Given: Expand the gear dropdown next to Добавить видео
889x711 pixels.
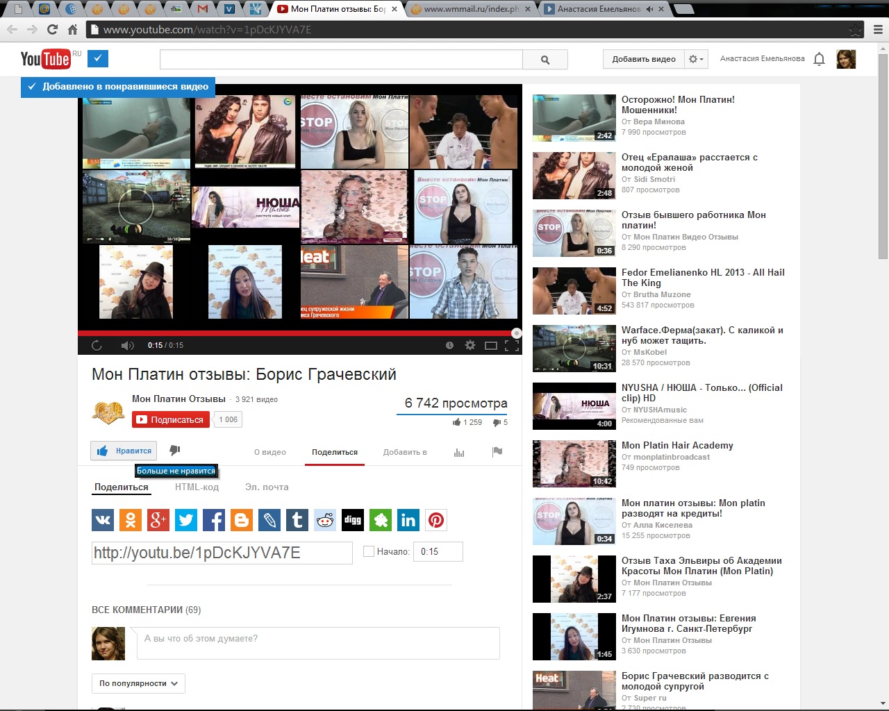Looking at the screenshot, I should coord(696,60).
